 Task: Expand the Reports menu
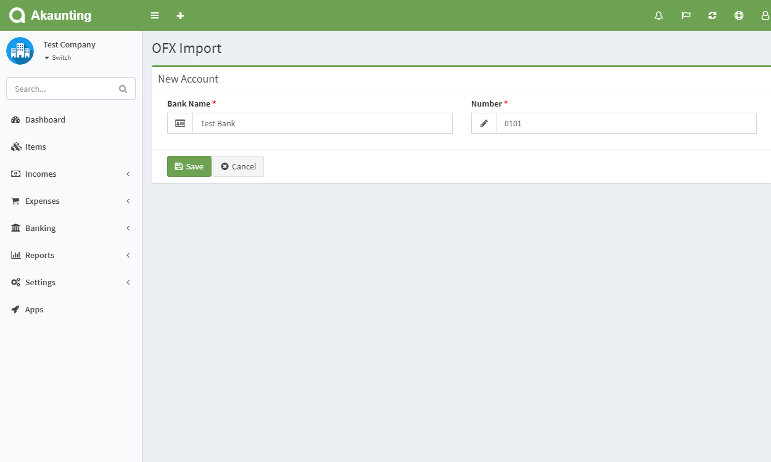[71, 255]
